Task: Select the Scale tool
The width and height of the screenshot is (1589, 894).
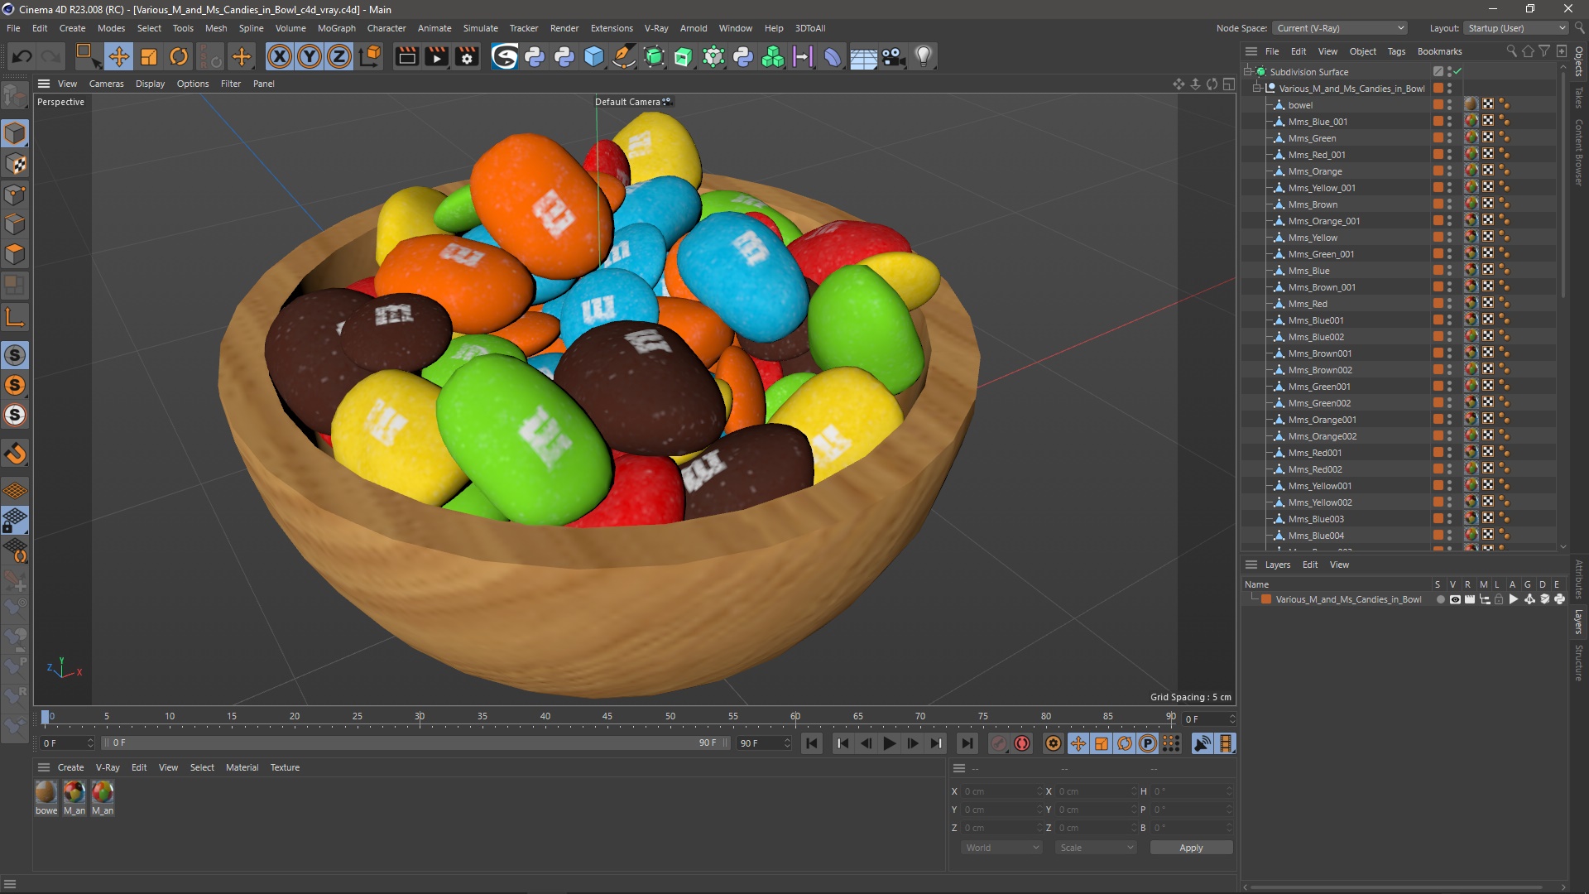Action: tap(149, 56)
